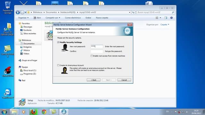Open the Carpeta arrange-by dropdown
The image size is (205, 115).
tap(165, 25)
